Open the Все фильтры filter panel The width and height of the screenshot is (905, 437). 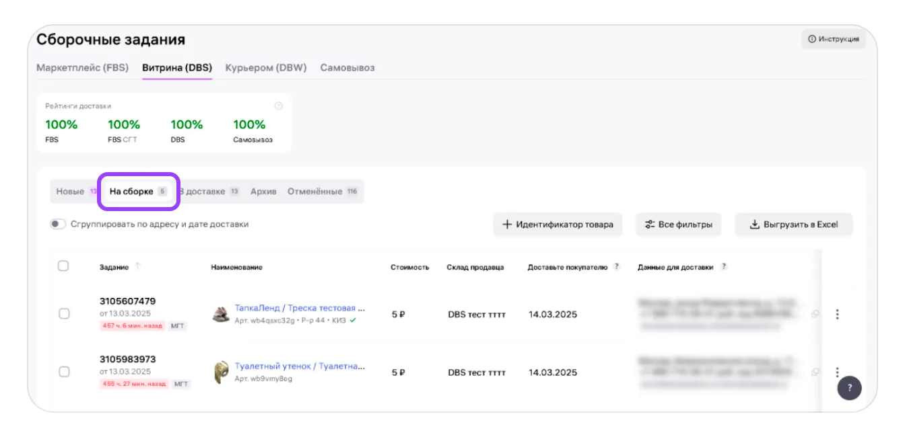pyautogui.click(x=678, y=225)
